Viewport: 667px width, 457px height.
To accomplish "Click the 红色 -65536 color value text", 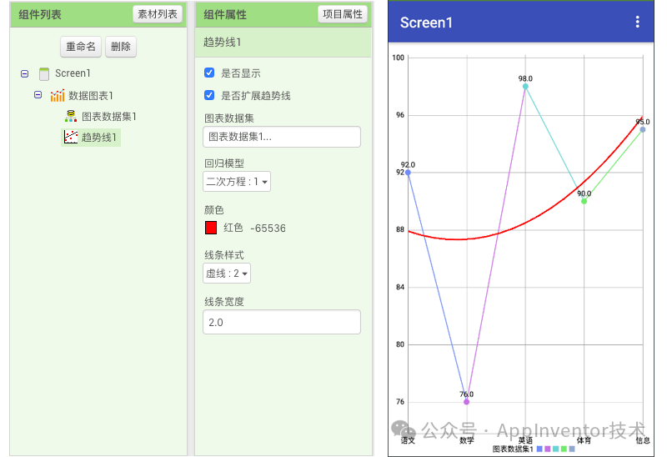I will (254, 228).
